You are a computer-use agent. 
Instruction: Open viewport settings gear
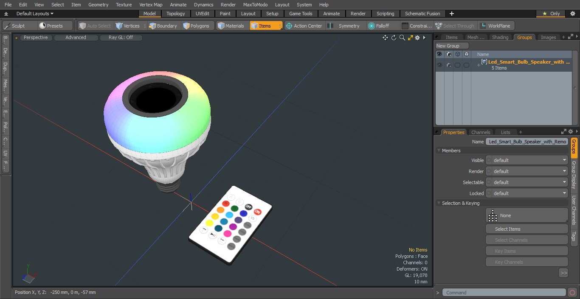(417, 38)
